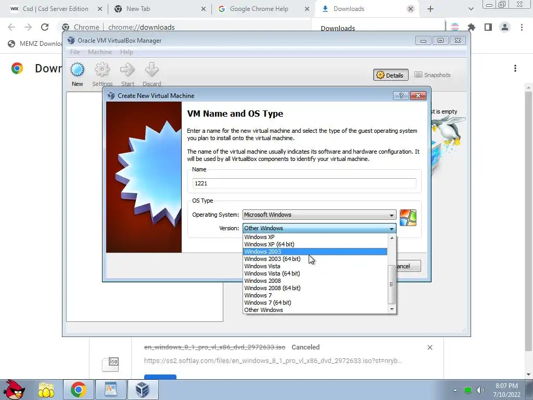This screenshot has height=400, width=533.
Task: Select Windows Vista version
Action: pos(315,266)
